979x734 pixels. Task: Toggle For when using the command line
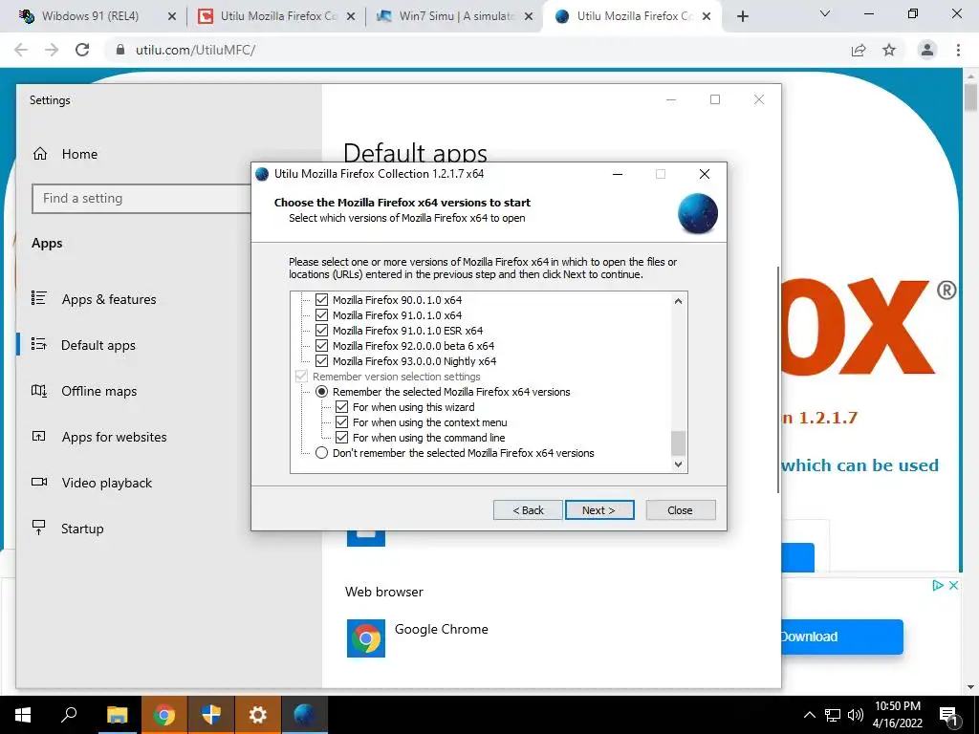(341, 438)
